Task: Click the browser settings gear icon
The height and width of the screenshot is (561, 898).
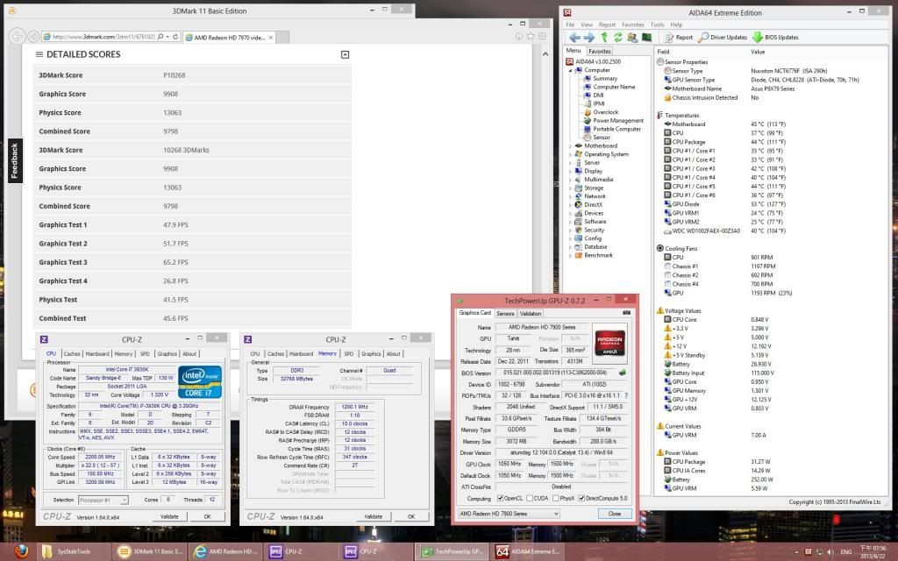Action: [542, 37]
